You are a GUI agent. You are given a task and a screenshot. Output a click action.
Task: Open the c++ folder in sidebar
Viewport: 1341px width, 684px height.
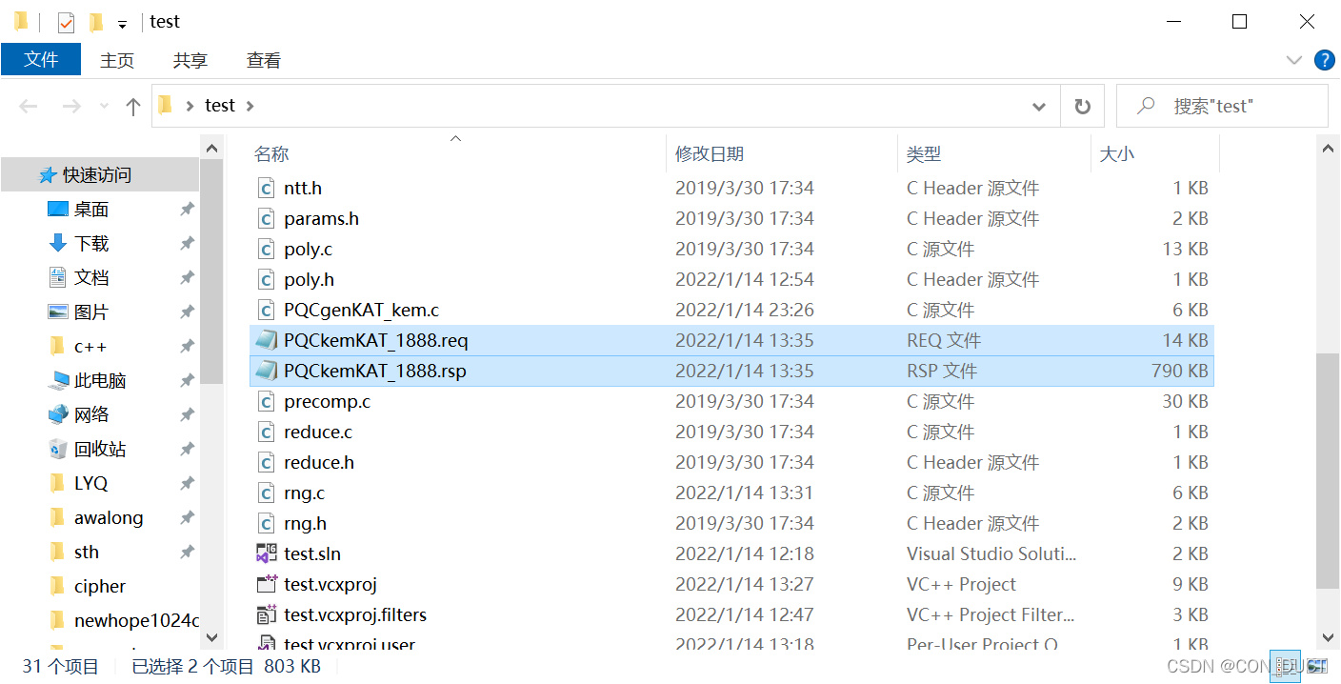click(90, 347)
